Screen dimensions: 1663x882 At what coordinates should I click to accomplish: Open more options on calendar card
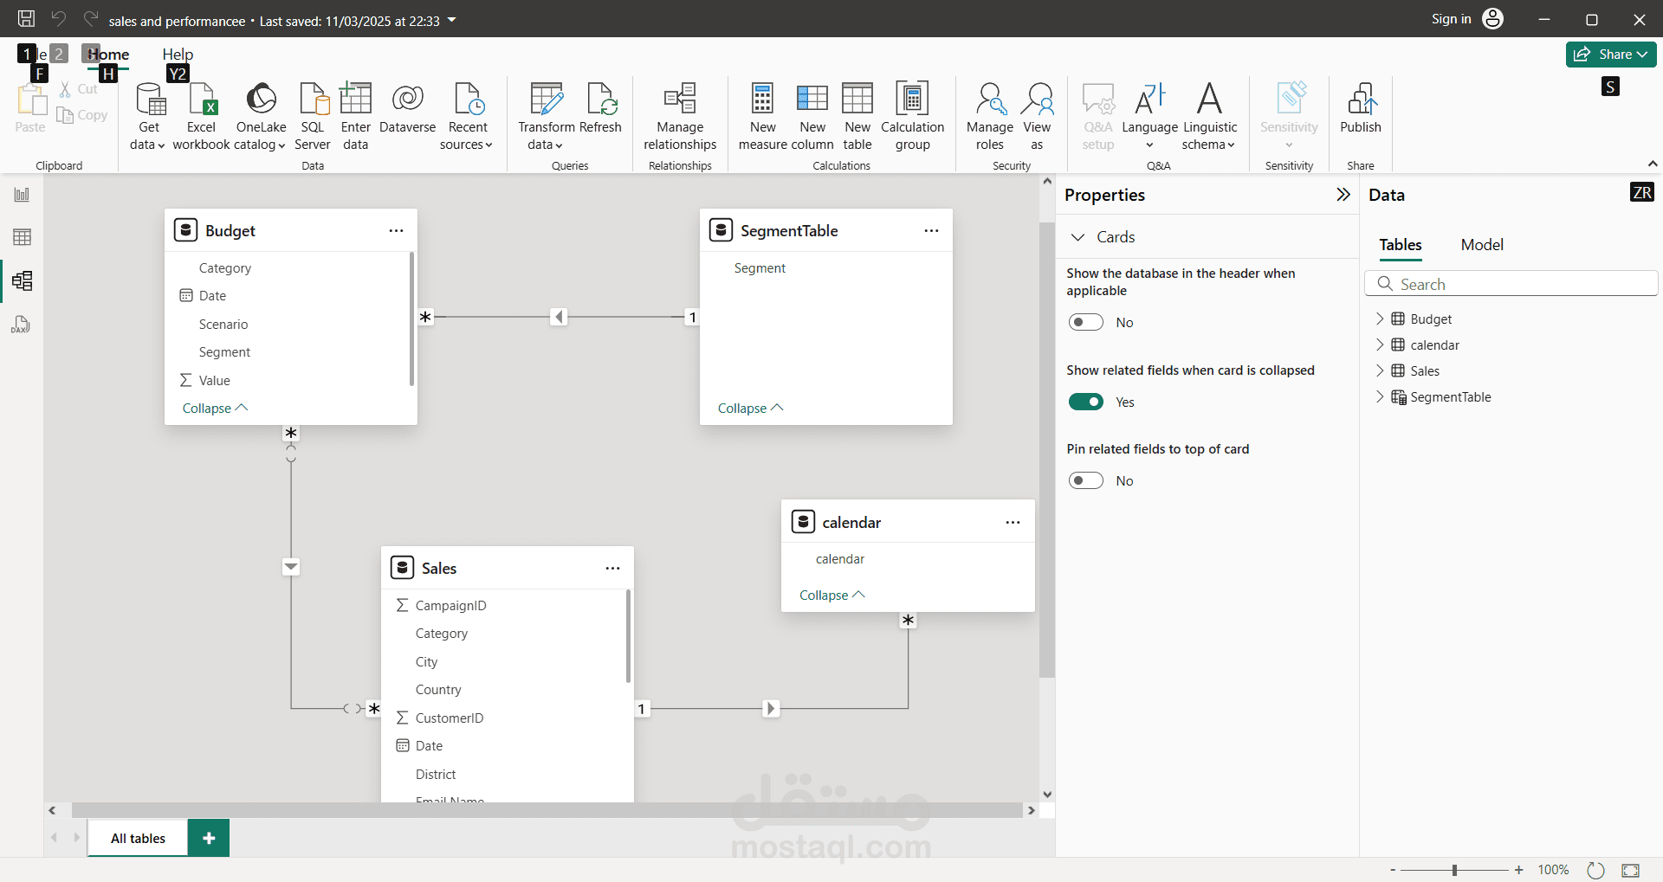click(1013, 523)
